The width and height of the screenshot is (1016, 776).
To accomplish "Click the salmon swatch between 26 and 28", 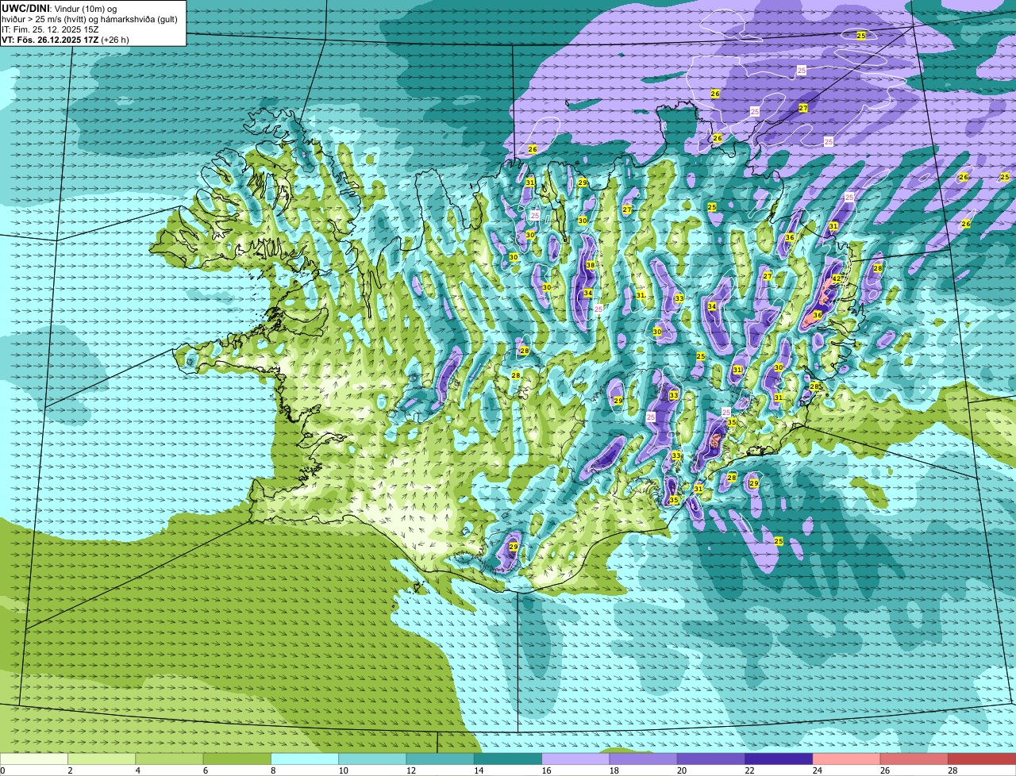I will pyautogui.click(x=914, y=759).
